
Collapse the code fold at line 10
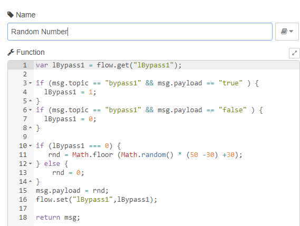[31, 146]
